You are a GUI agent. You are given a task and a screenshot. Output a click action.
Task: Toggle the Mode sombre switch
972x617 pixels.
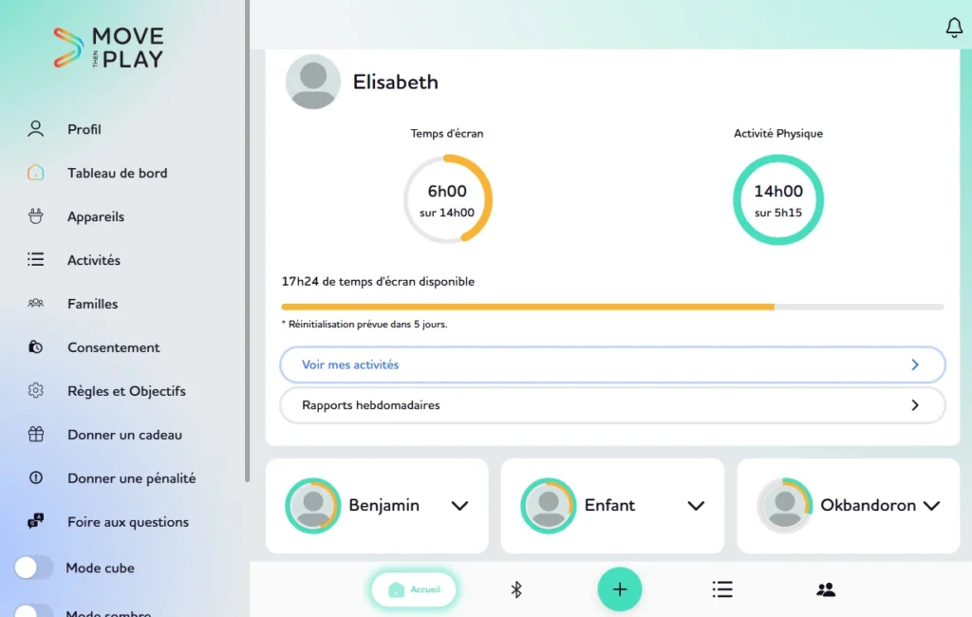(33, 610)
